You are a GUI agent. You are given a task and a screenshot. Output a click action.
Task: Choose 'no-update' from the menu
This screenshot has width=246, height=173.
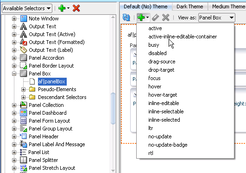tap(185, 136)
